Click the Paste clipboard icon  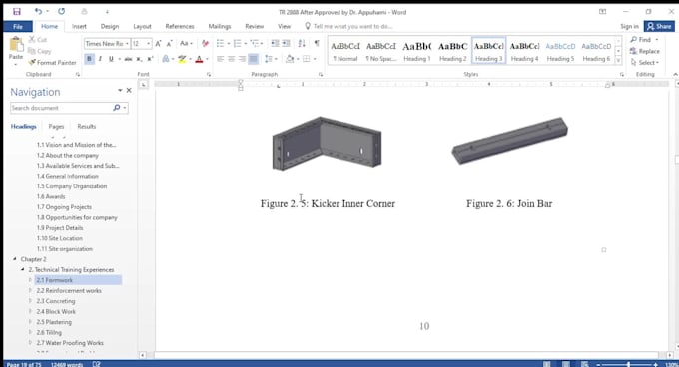(x=16, y=44)
